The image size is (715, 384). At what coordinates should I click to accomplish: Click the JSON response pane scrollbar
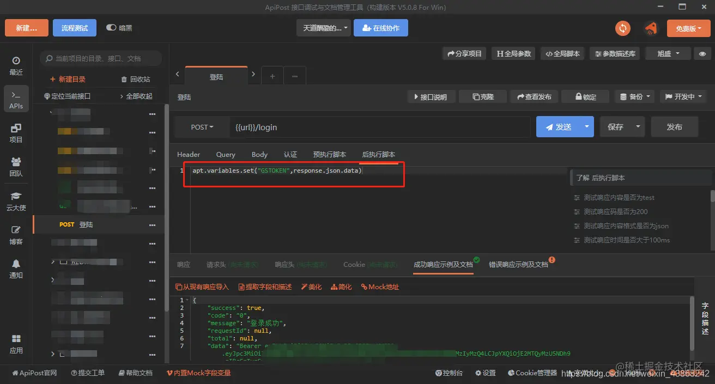[692, 323]
